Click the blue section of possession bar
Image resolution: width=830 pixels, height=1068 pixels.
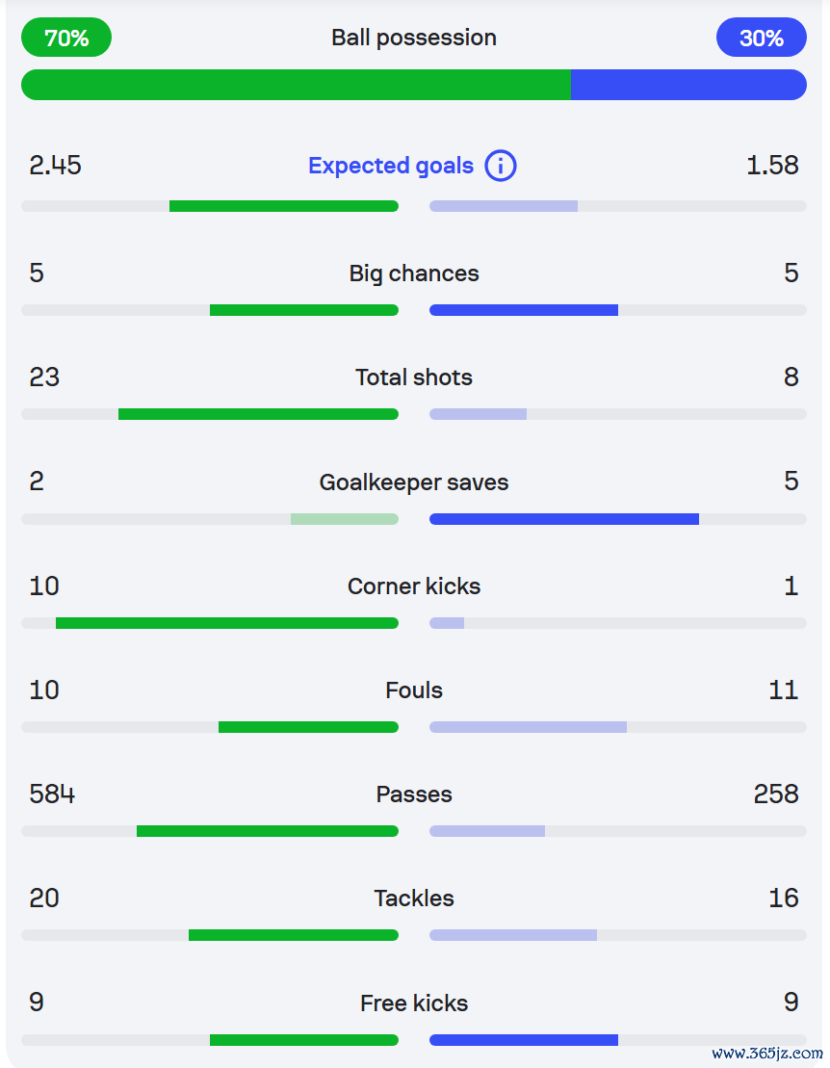(x=688, y=85)
